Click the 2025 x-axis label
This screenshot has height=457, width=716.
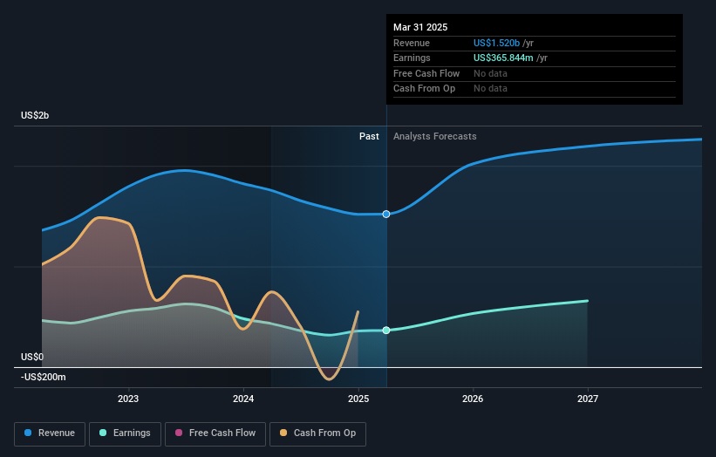click(x=358, y=399)
